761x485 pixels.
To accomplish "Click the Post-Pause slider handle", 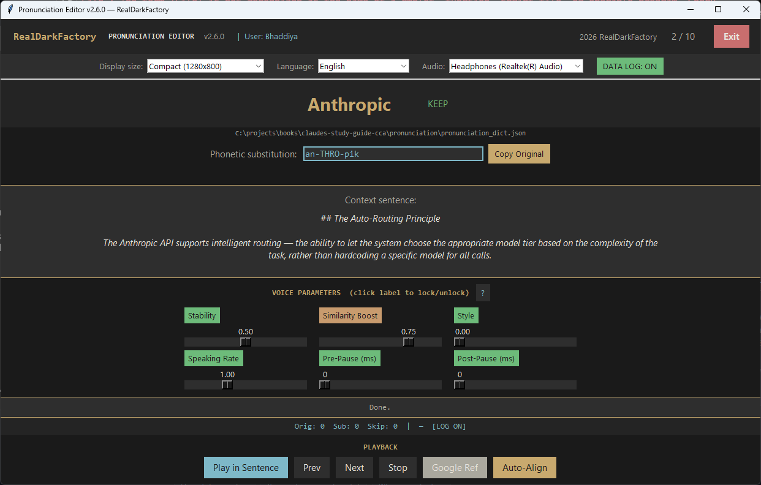I will click(x=460, y=385).
